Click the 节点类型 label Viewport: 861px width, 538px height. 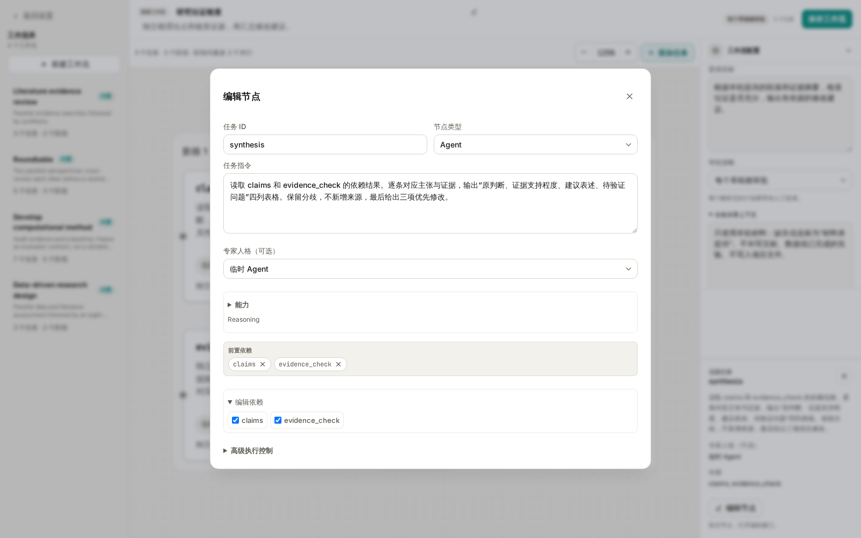[x=448, y=127]
